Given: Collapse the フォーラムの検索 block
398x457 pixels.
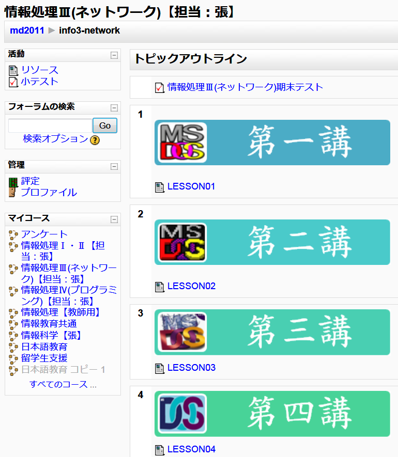Looking at the screenshot, I should tap(114, 108).
